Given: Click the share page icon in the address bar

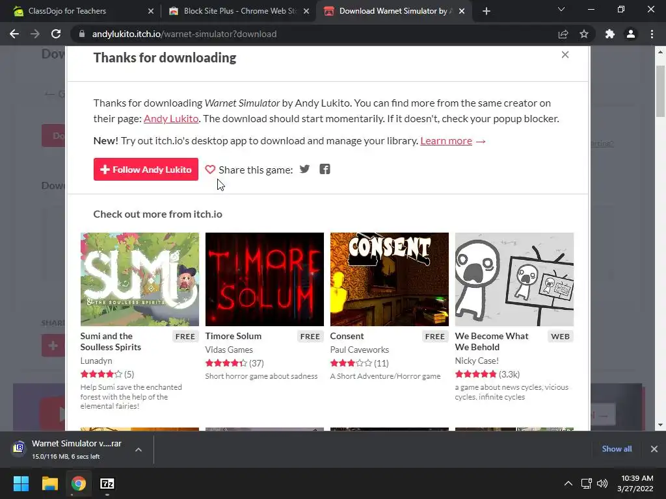Looking at the screenshot, I should [x=563, y=34].
